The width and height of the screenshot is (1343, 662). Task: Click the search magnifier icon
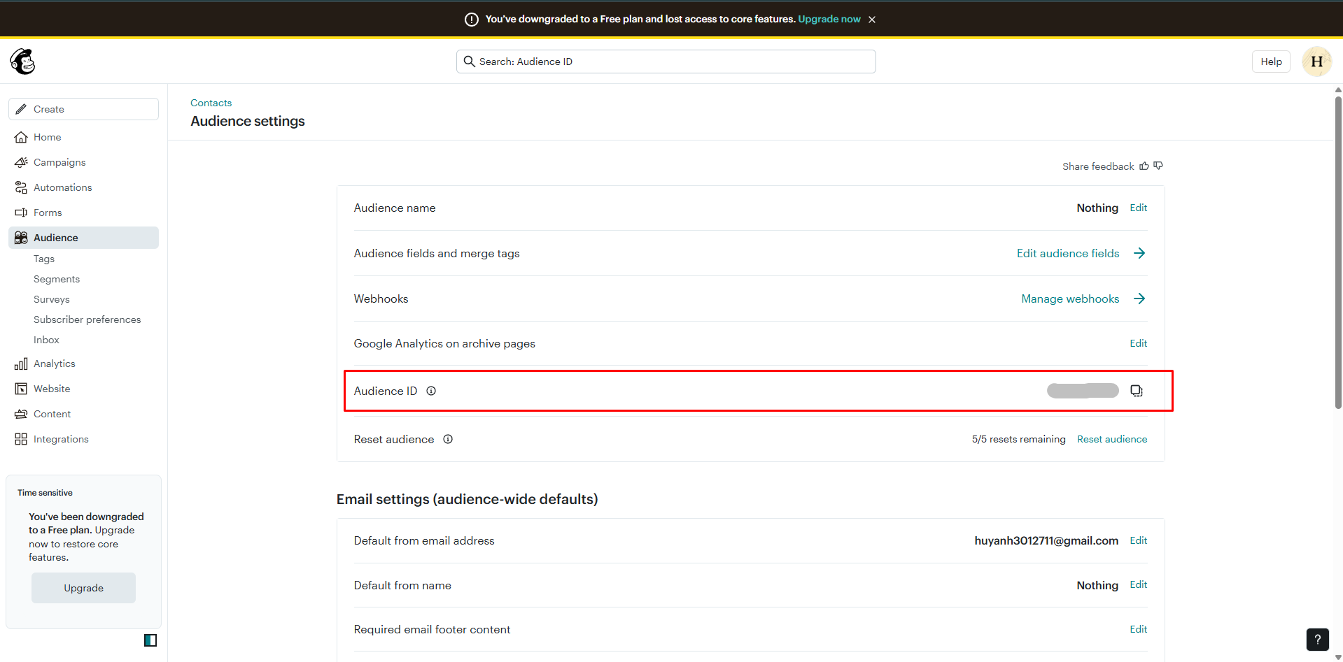[x=470, y=62]
